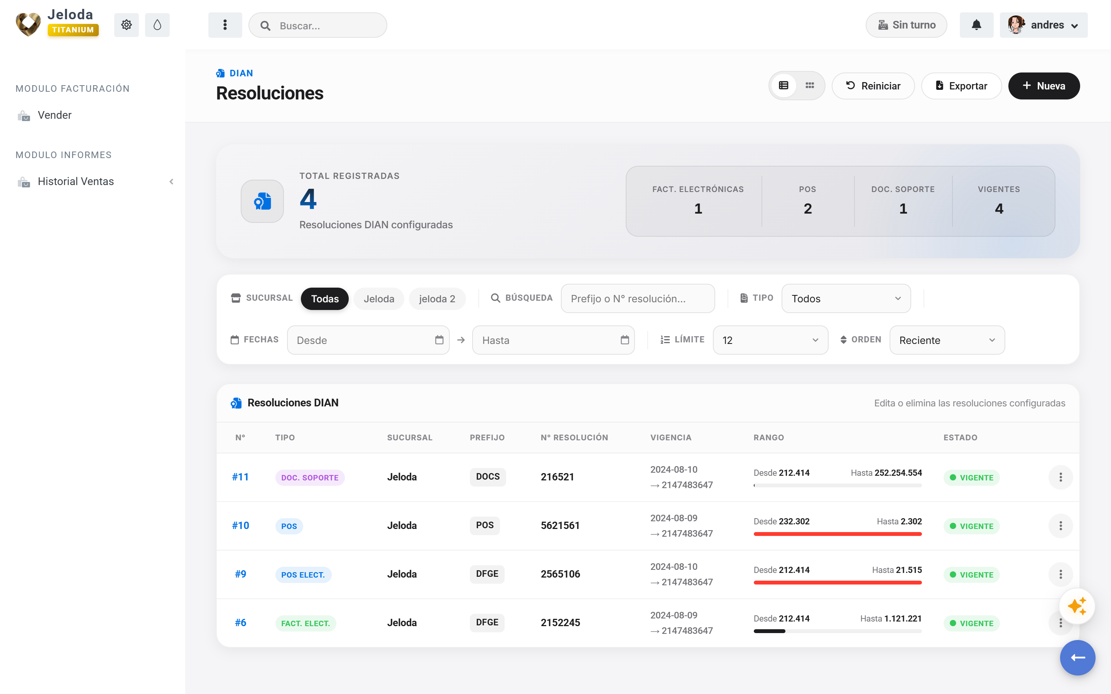1111x694 pixels.
Task: Click the water drop theme icon
Action: pos(157,25)
